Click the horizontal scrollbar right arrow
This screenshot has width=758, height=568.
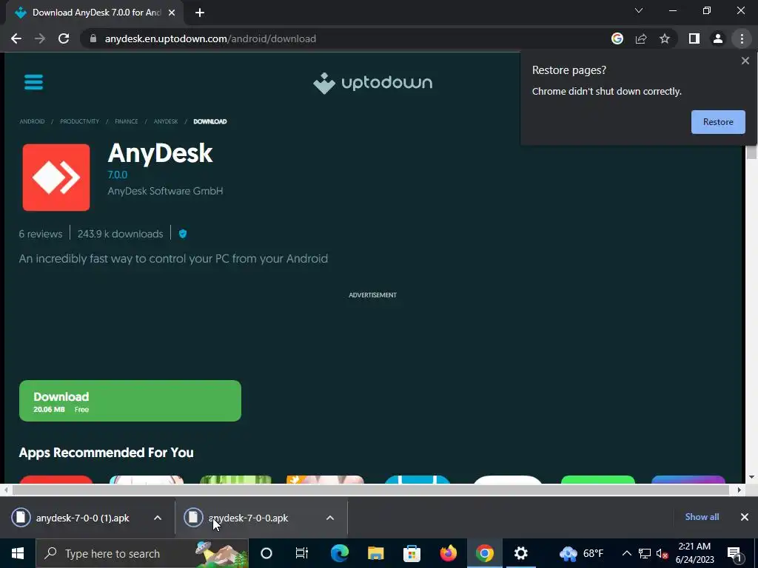pyautogui.click(x=739, y=490)
